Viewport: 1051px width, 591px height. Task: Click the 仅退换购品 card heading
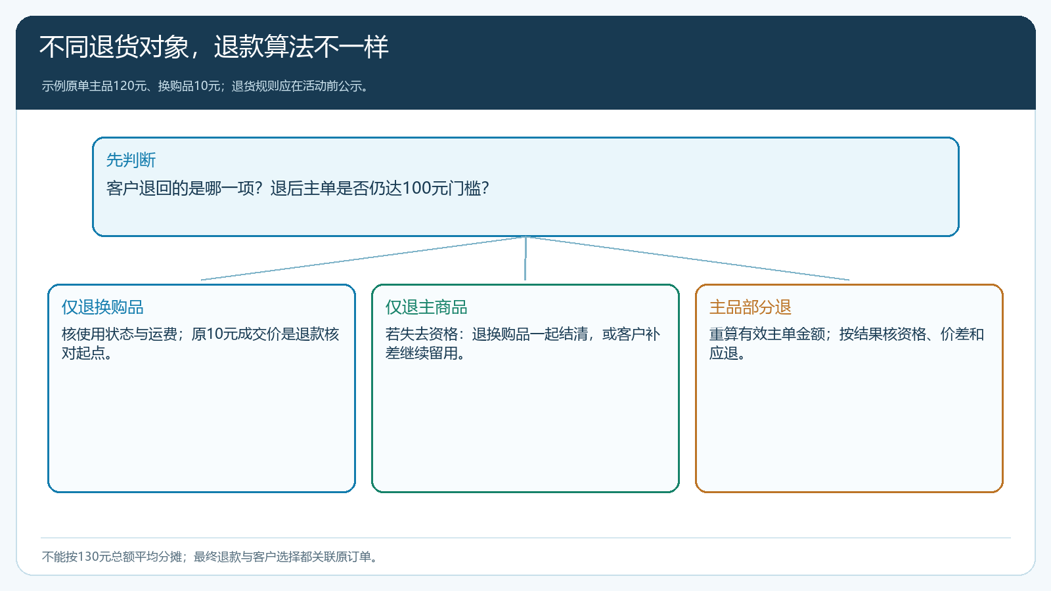pyautogui.click(x=102, y=307)
